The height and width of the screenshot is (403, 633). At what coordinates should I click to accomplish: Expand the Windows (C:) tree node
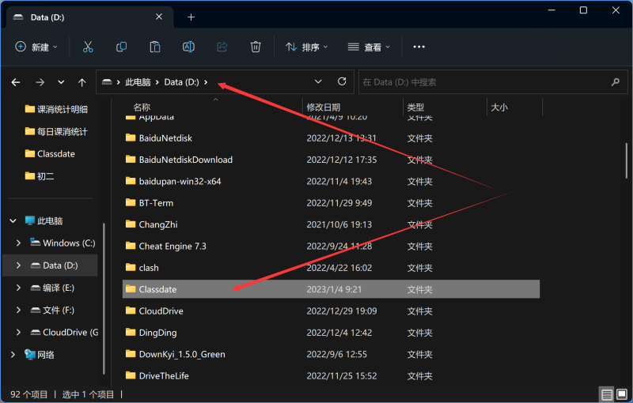(19, 243)
